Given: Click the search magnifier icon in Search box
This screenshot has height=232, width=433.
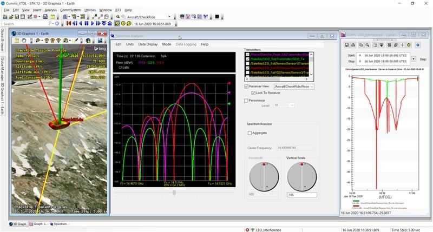Looking at the screenshot, I should coord(50,24).
